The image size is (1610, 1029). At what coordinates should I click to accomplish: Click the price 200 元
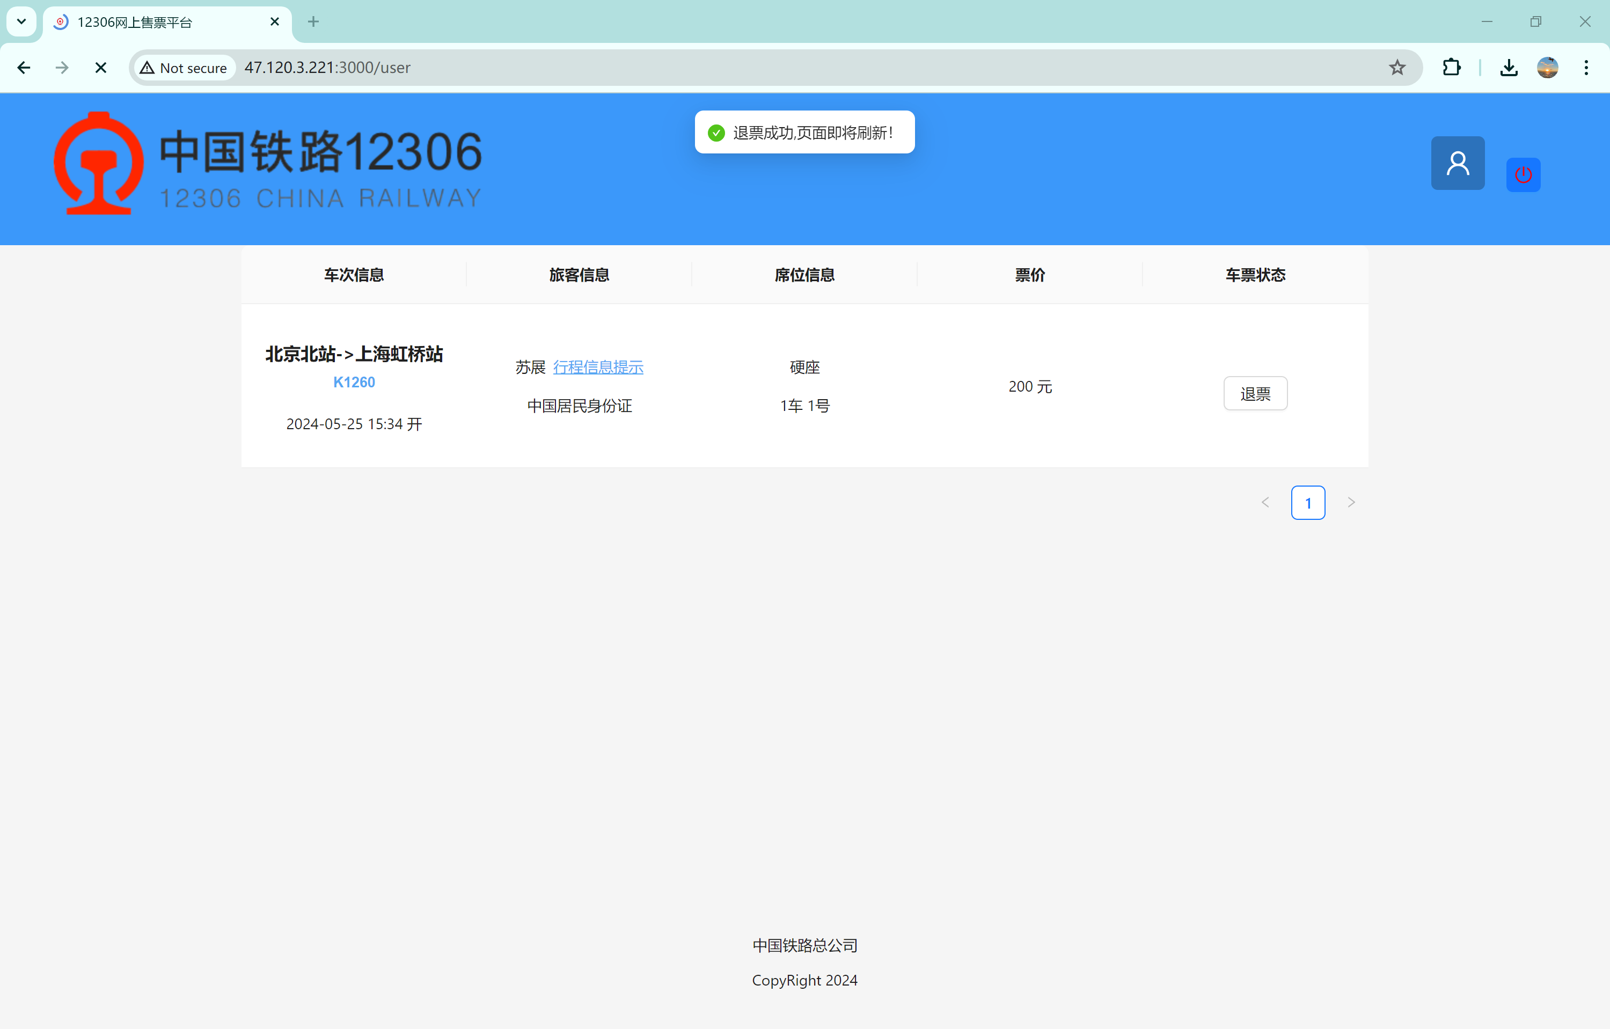pyautogui.click(x=1030, y=386)
